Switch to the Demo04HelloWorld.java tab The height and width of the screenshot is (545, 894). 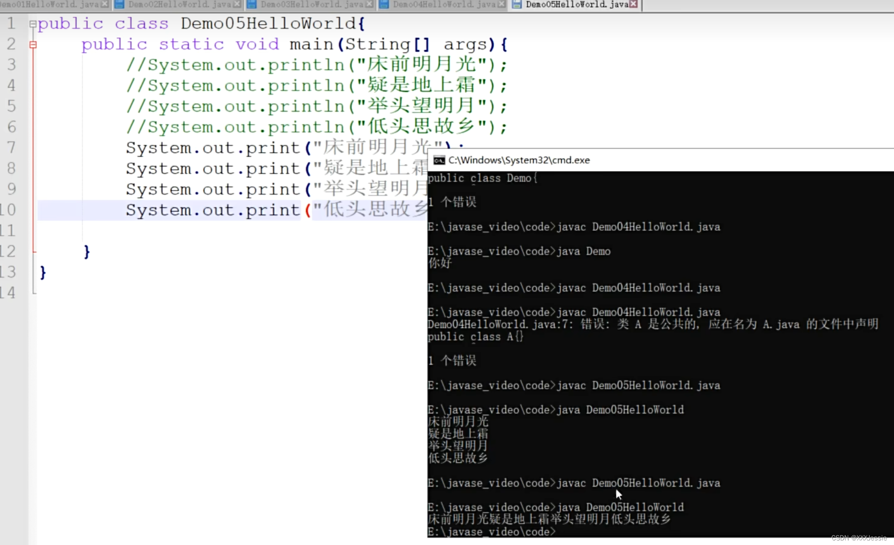pyautogui.click(x=443, y=5)
